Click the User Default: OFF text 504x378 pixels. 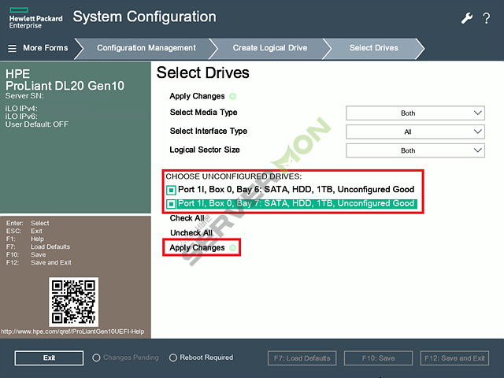(37, 124)
